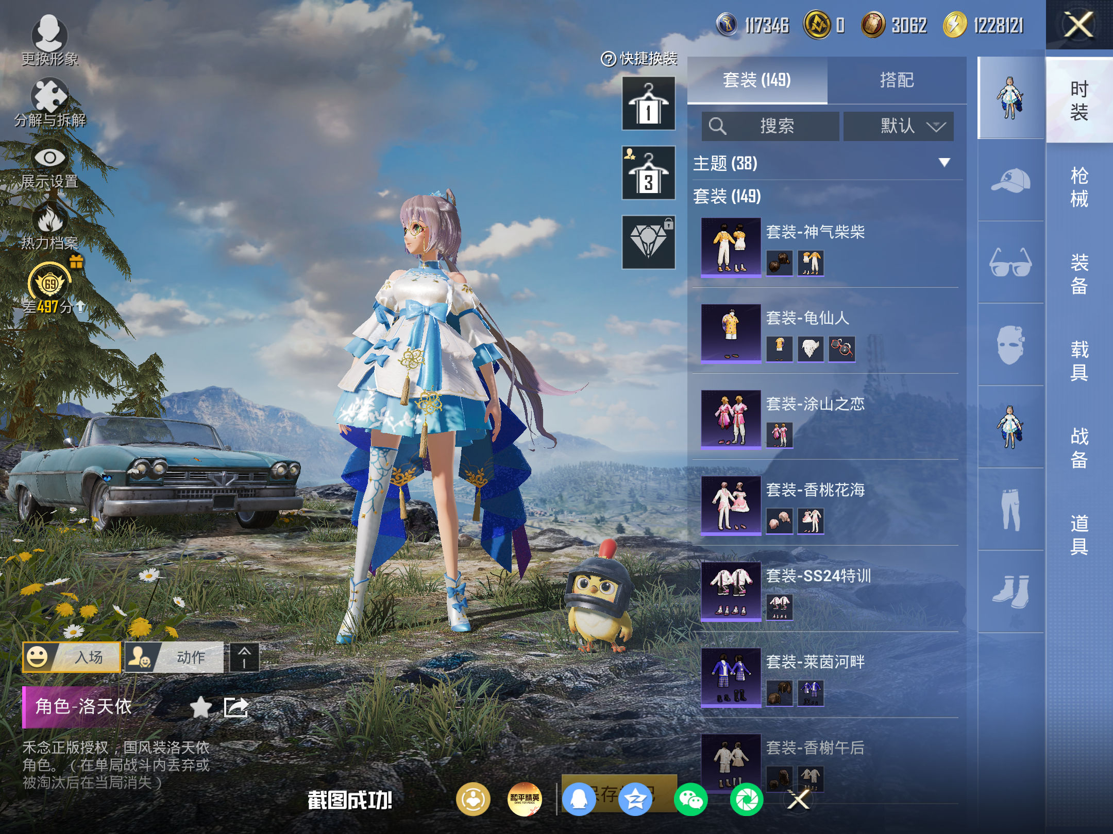Select the shoes category
The height and width of the screenshot is (834, 1113).
[x=1010, y=592]
